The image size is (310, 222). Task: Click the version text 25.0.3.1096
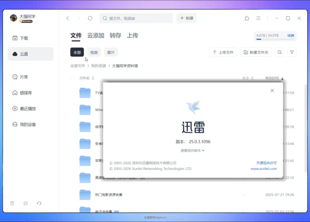[x=200, y=142]
